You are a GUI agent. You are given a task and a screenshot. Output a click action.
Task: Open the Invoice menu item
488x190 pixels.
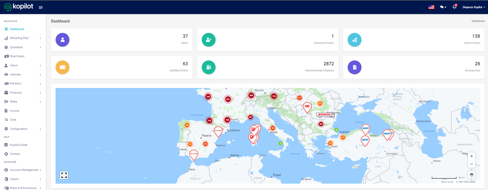(x=15, y=111)
